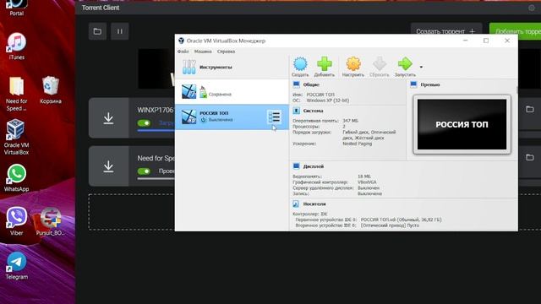Open Oracle VM VirtualBox desktop shortcut
This screenshot has height=304, width=541.
[x=16, y=137]
